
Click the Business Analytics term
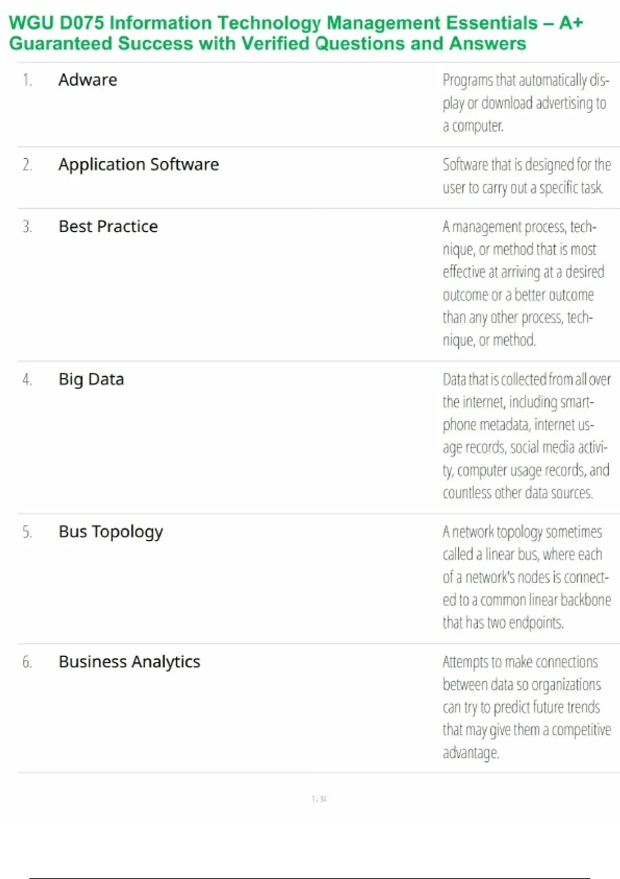(x=129, y=662)
